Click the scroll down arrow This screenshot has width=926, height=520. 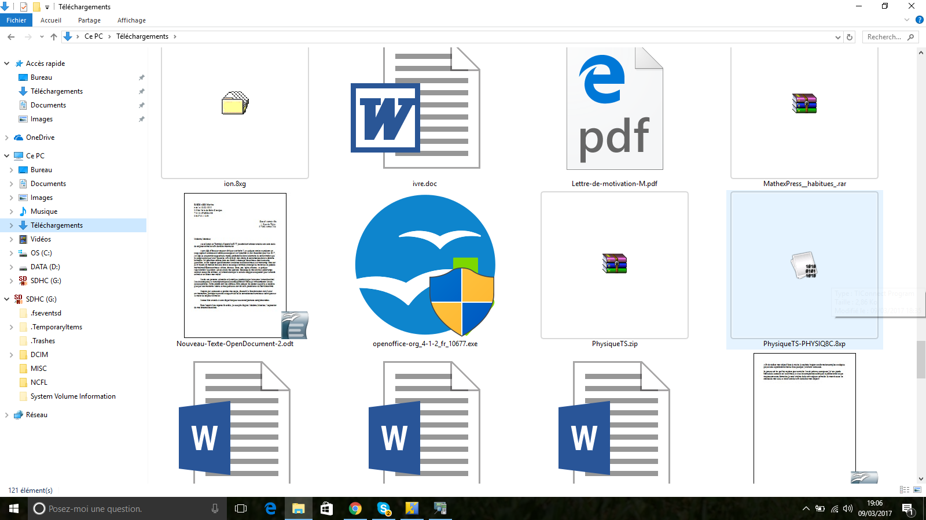click(x=921, y=479)
